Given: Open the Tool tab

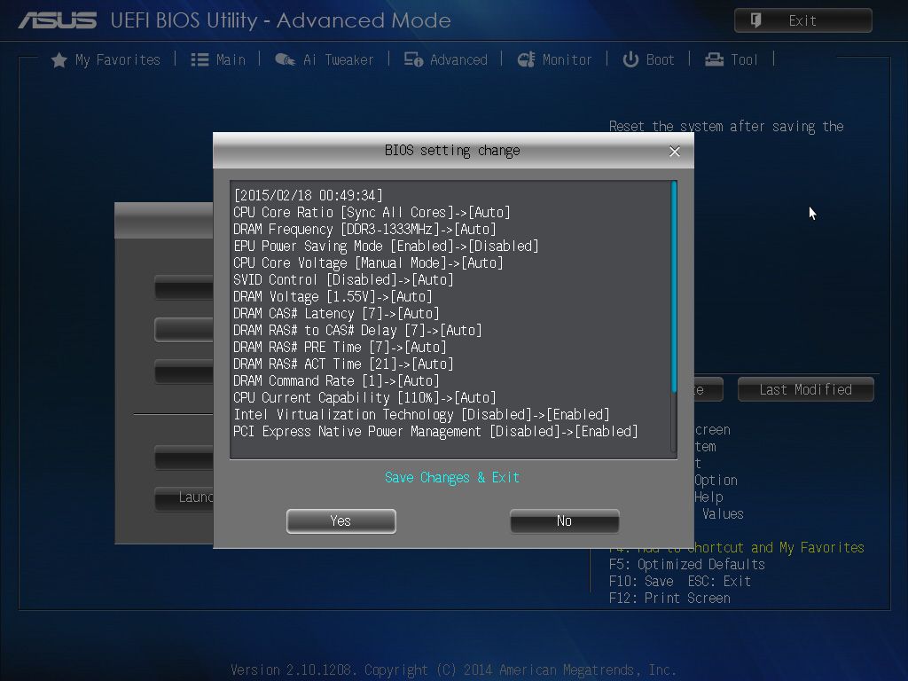Looking at the screenshot, I should click(x=731, y=59).
